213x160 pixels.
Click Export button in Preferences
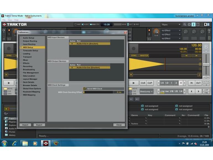(x=39, y=125)
